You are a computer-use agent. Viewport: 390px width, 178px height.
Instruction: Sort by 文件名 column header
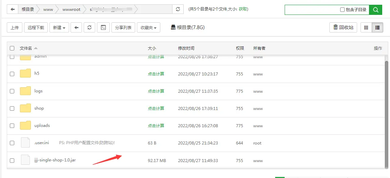click(x=26, y=48)
